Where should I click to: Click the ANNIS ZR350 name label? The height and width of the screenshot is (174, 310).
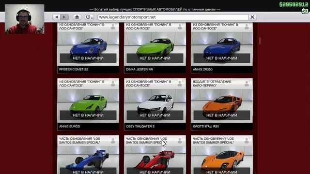click(202, 70)
